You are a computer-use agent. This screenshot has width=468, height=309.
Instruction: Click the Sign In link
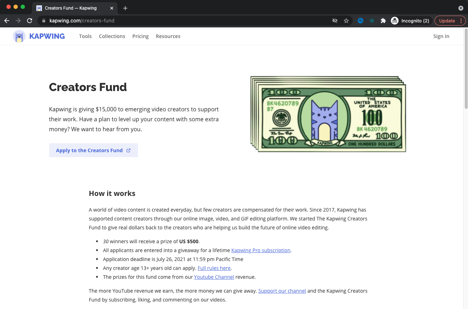[x=441, y=36]
